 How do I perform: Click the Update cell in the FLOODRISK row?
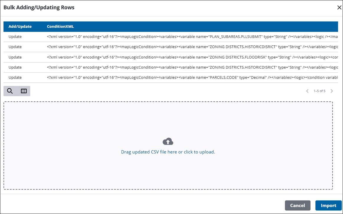15,57
